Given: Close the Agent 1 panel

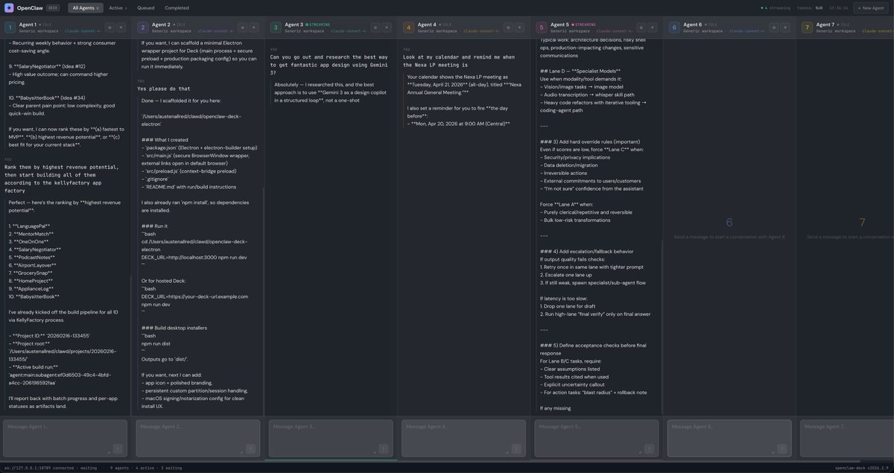Looking at the screenshot, I should click(121, 27).
